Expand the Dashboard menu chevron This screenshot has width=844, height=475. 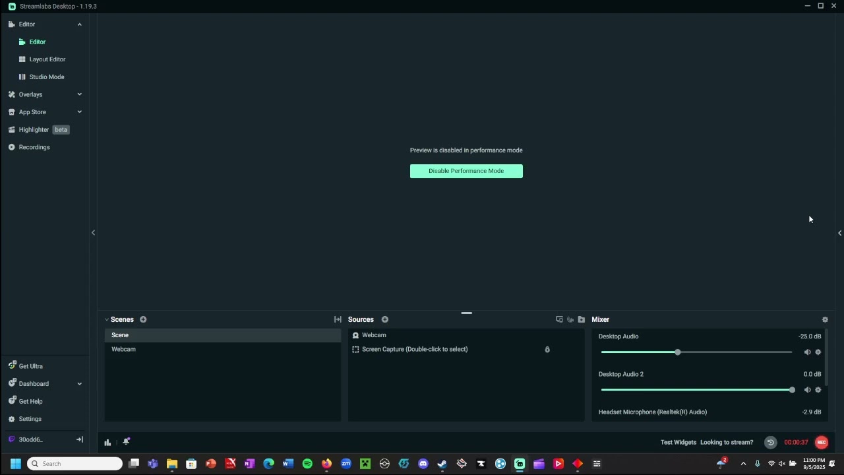80,384
